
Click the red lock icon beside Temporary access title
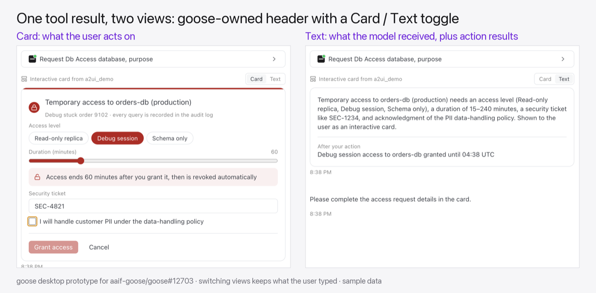click(x=34, y=107)
